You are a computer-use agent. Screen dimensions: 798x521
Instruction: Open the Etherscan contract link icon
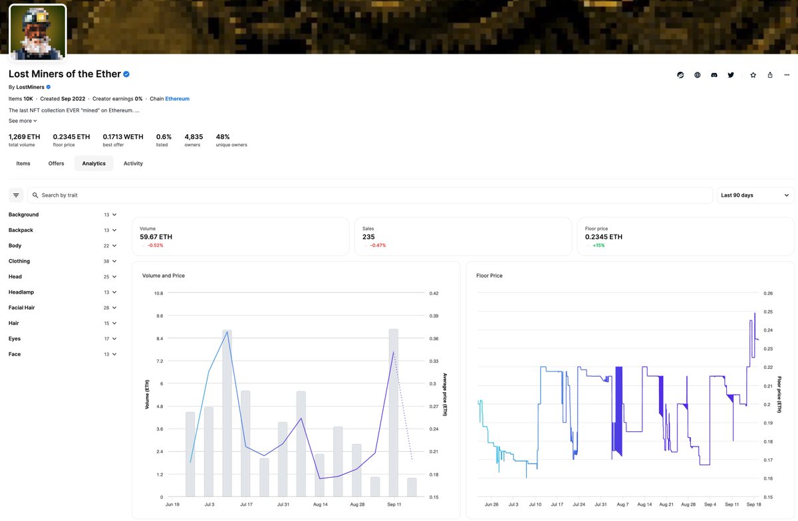pos(680,75)
